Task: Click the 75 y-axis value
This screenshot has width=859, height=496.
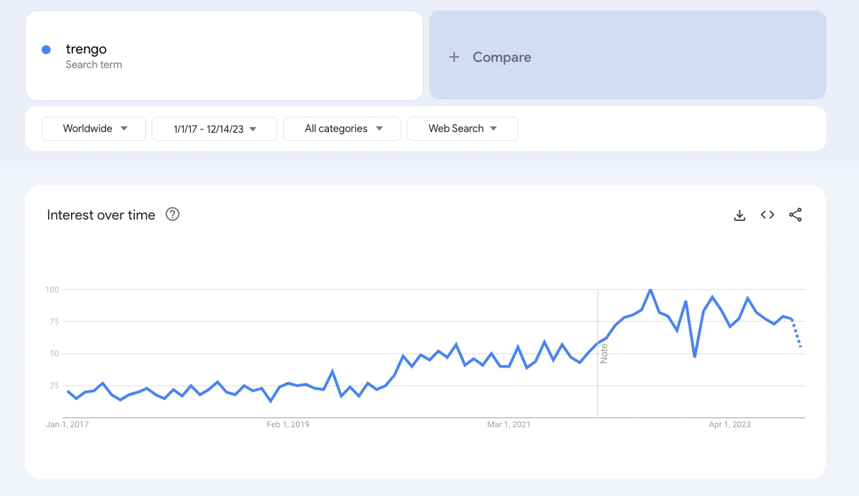Action: click(54, 321)
